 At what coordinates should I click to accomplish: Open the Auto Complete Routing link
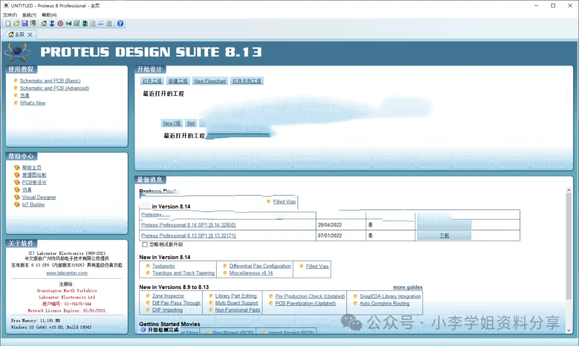384,303
